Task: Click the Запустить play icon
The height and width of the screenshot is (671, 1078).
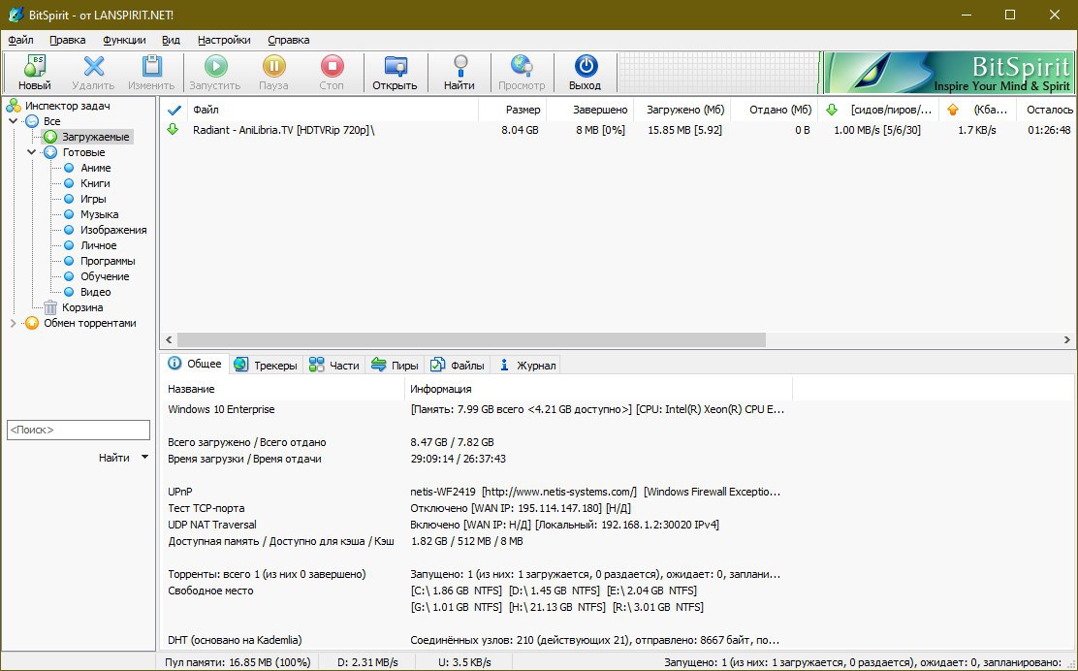Action: 215,66
